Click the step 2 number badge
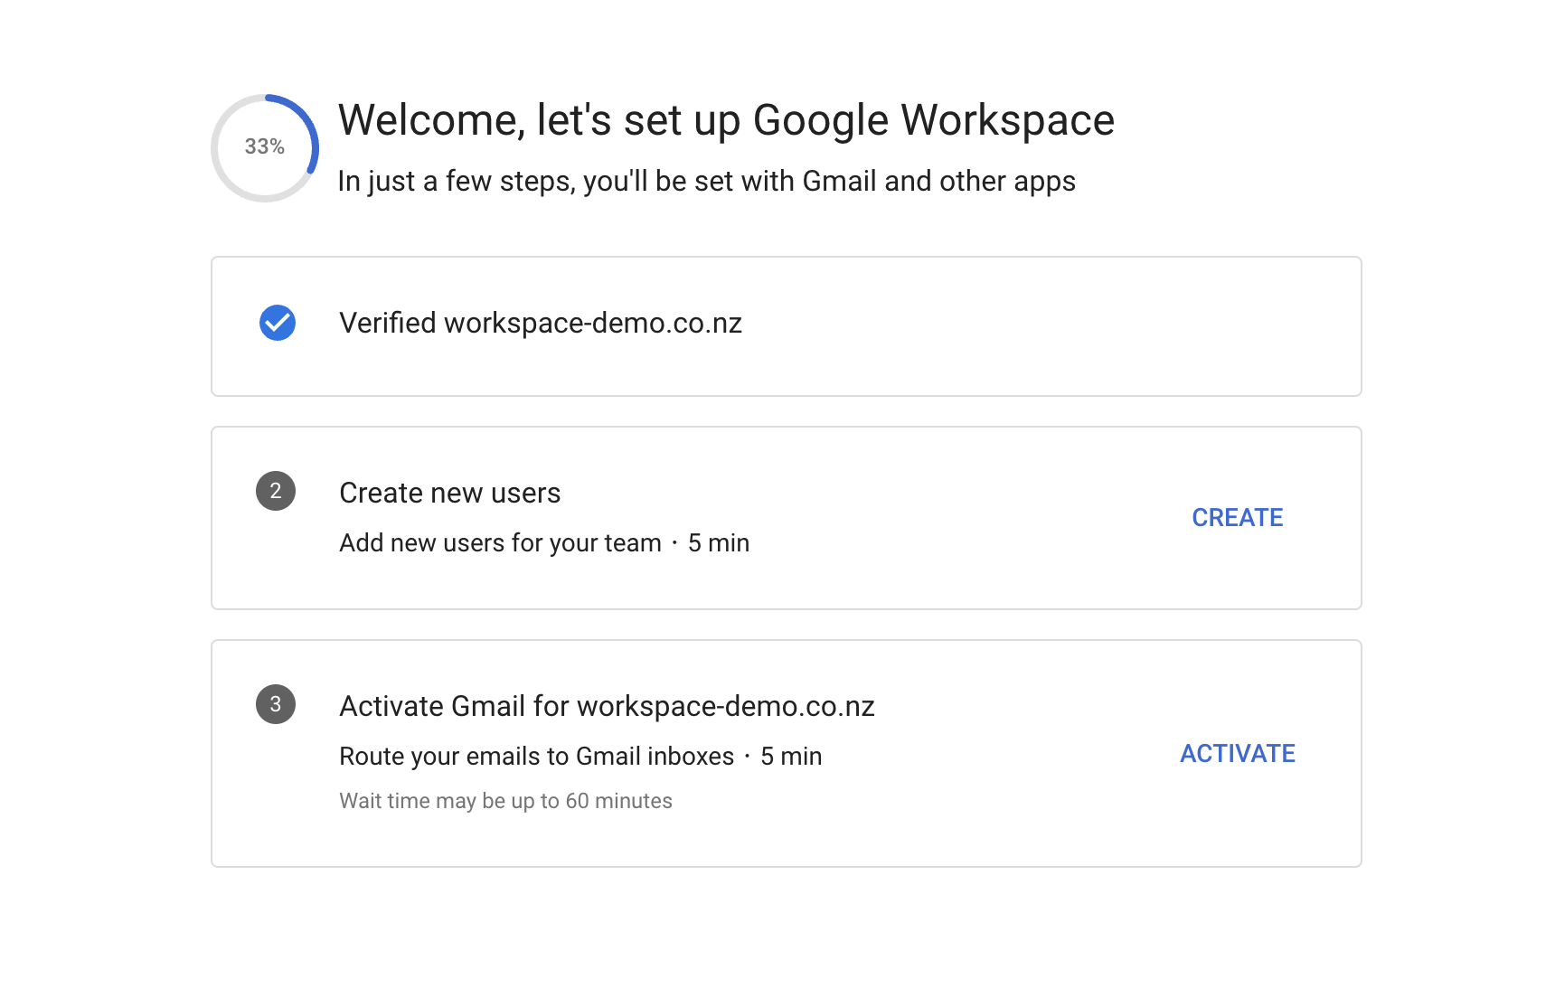Image resolution: width=1555 pixels, height=1007 pixels. pos(276,491)
